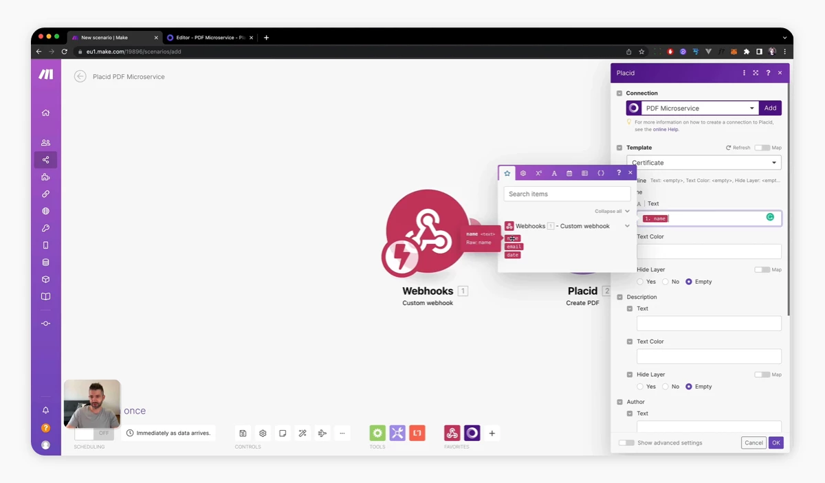Add the Webhooks favorite module
Image resolution: width=825 pixels, height=483 pixels.
tap(452, 433)
